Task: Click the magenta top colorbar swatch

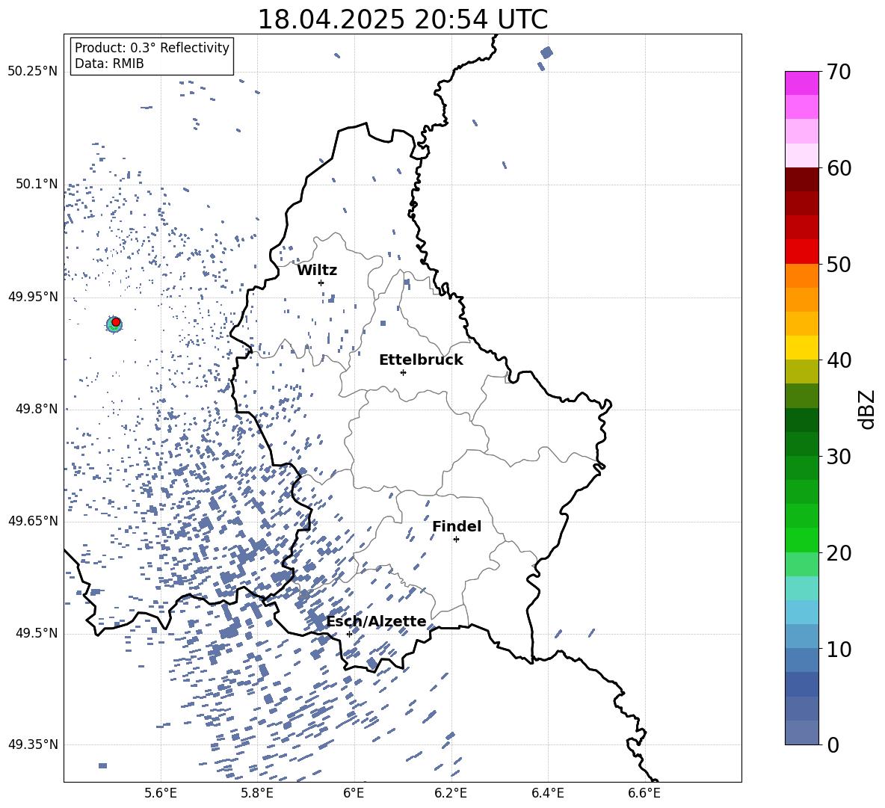Action: (801, 84)
